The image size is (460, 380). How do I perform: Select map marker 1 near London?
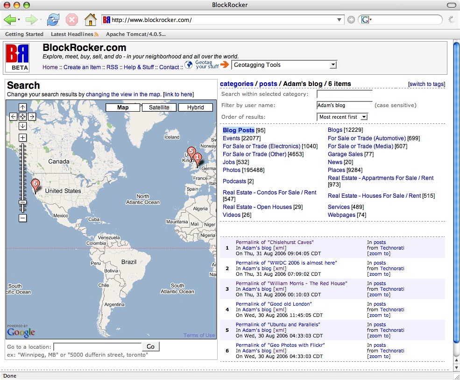[x=198, y=159]
